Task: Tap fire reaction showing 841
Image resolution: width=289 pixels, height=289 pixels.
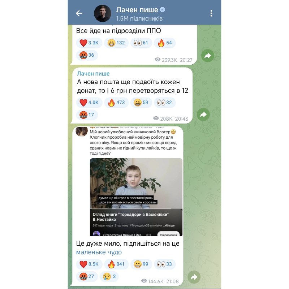Action: click(116, 264)
